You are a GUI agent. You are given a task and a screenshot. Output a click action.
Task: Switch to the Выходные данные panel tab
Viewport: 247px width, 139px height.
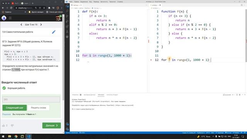pos(90,95)
